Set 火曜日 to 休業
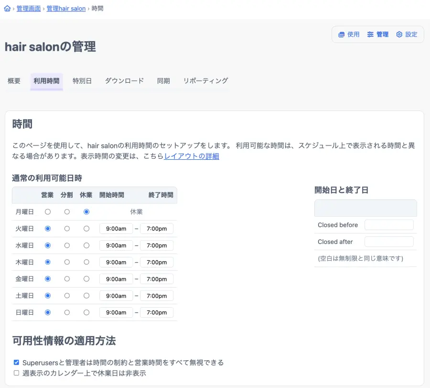The width and height of the screenshot is (430, 388). [86, 229]
